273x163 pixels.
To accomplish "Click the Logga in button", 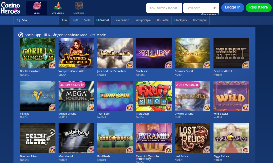I will click(x=232, y=7).
